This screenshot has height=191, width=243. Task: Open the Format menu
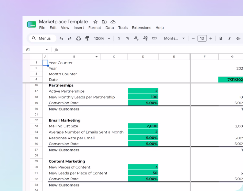click(x=95, y=28)
